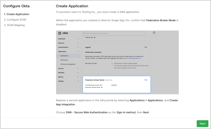Go to step 2 Configure SCIM
The image size is (211, 129).
(15, 20)
